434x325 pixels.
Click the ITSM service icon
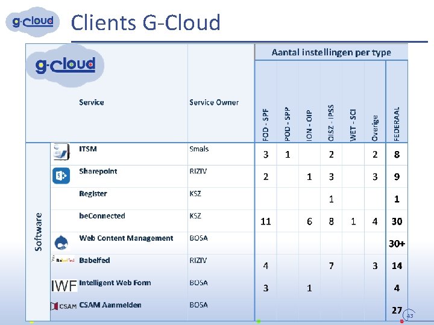point(61,152)
